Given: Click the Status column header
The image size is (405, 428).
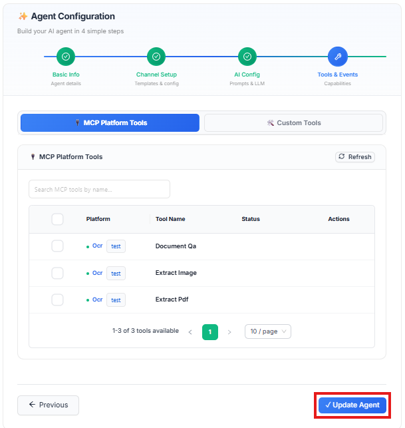Looking at the screenshot, I should pos(251,219).
